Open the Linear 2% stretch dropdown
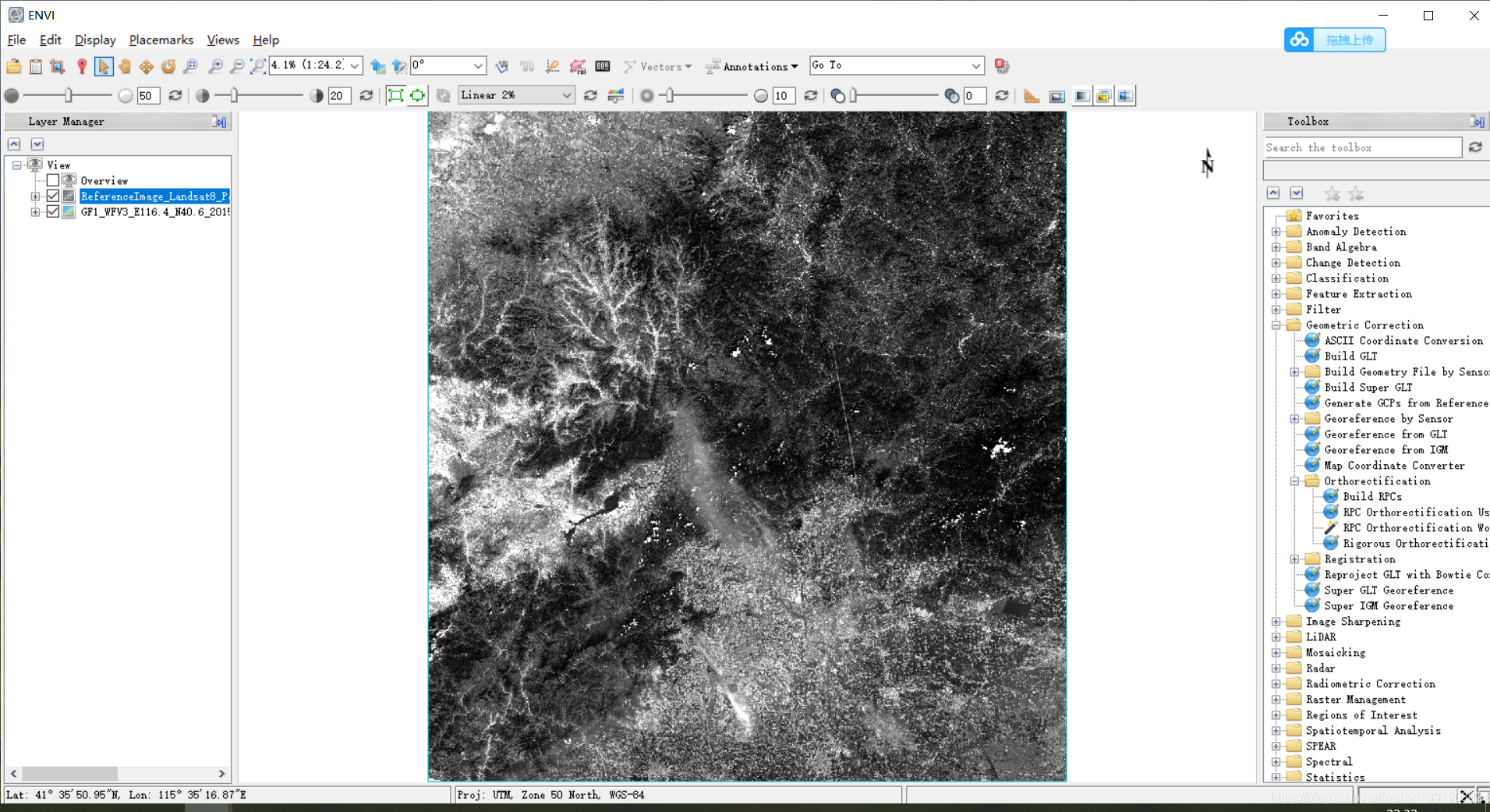Screen dimensions: 1490x812 pyautogui.click(x=566, y=95)
